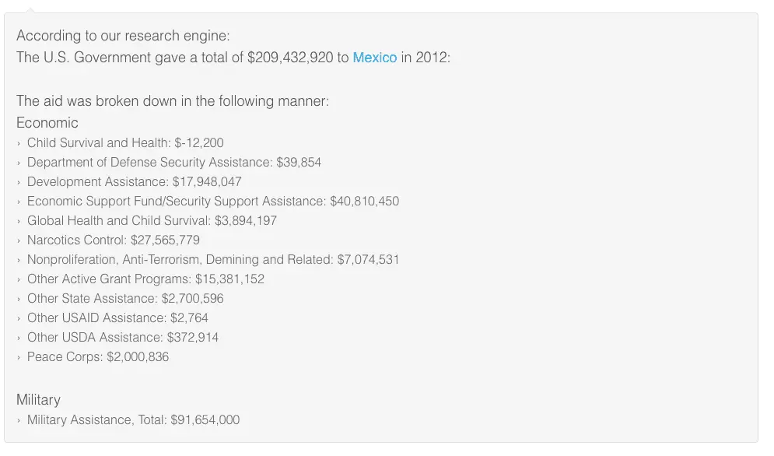Viewport: 774px width, 456px height.
Task: Select the Economic section heading
Action: (x=47, y=123)
